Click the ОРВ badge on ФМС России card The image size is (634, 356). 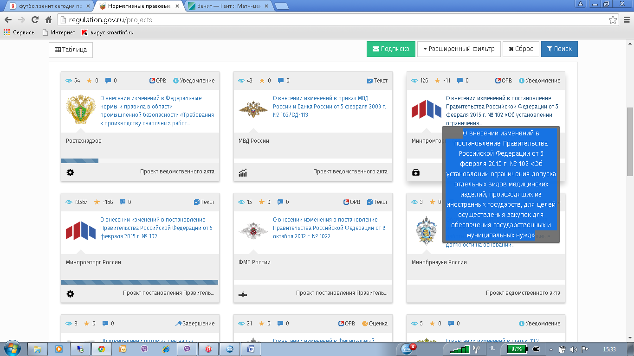tap(352, 202)
